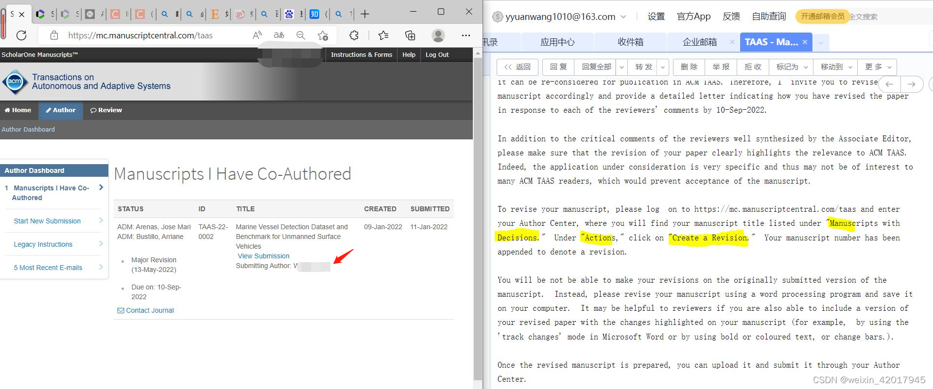Expand the email account dropdown arrow
This screenshot has height=389, width=933.
[x=623, y=17]
